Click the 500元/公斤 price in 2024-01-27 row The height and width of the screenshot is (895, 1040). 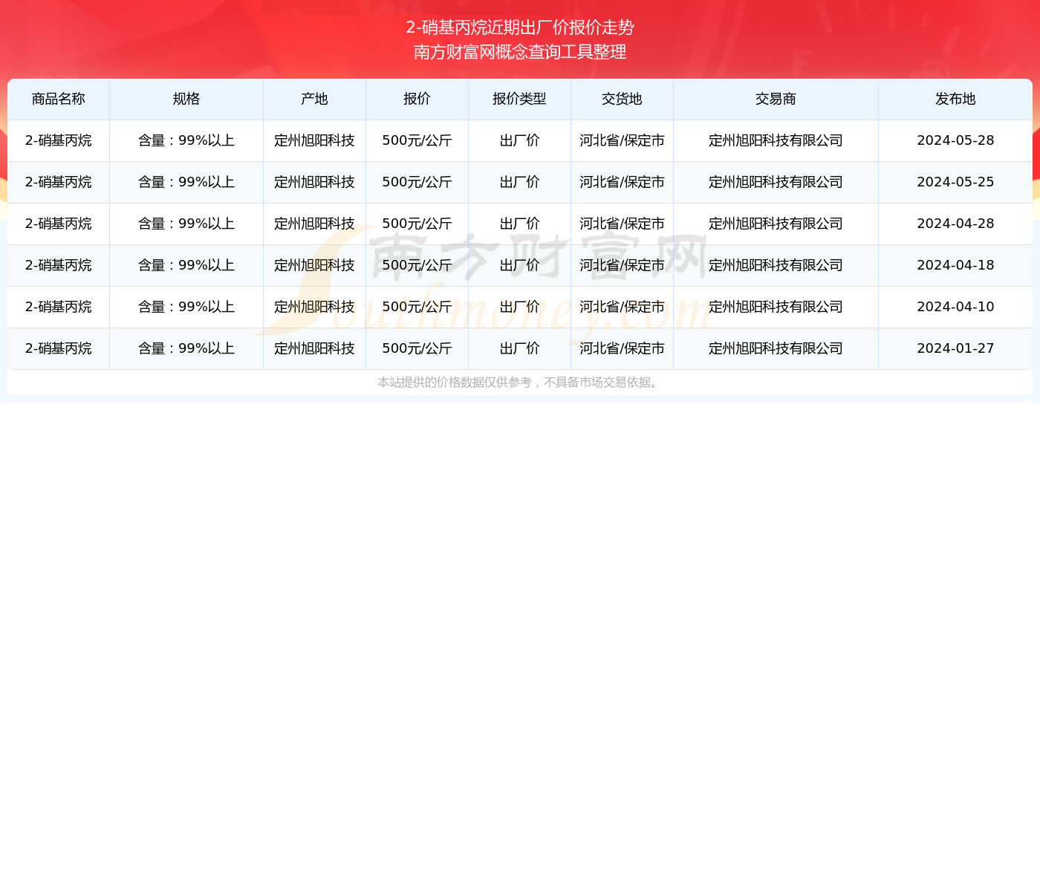point(417,348)
